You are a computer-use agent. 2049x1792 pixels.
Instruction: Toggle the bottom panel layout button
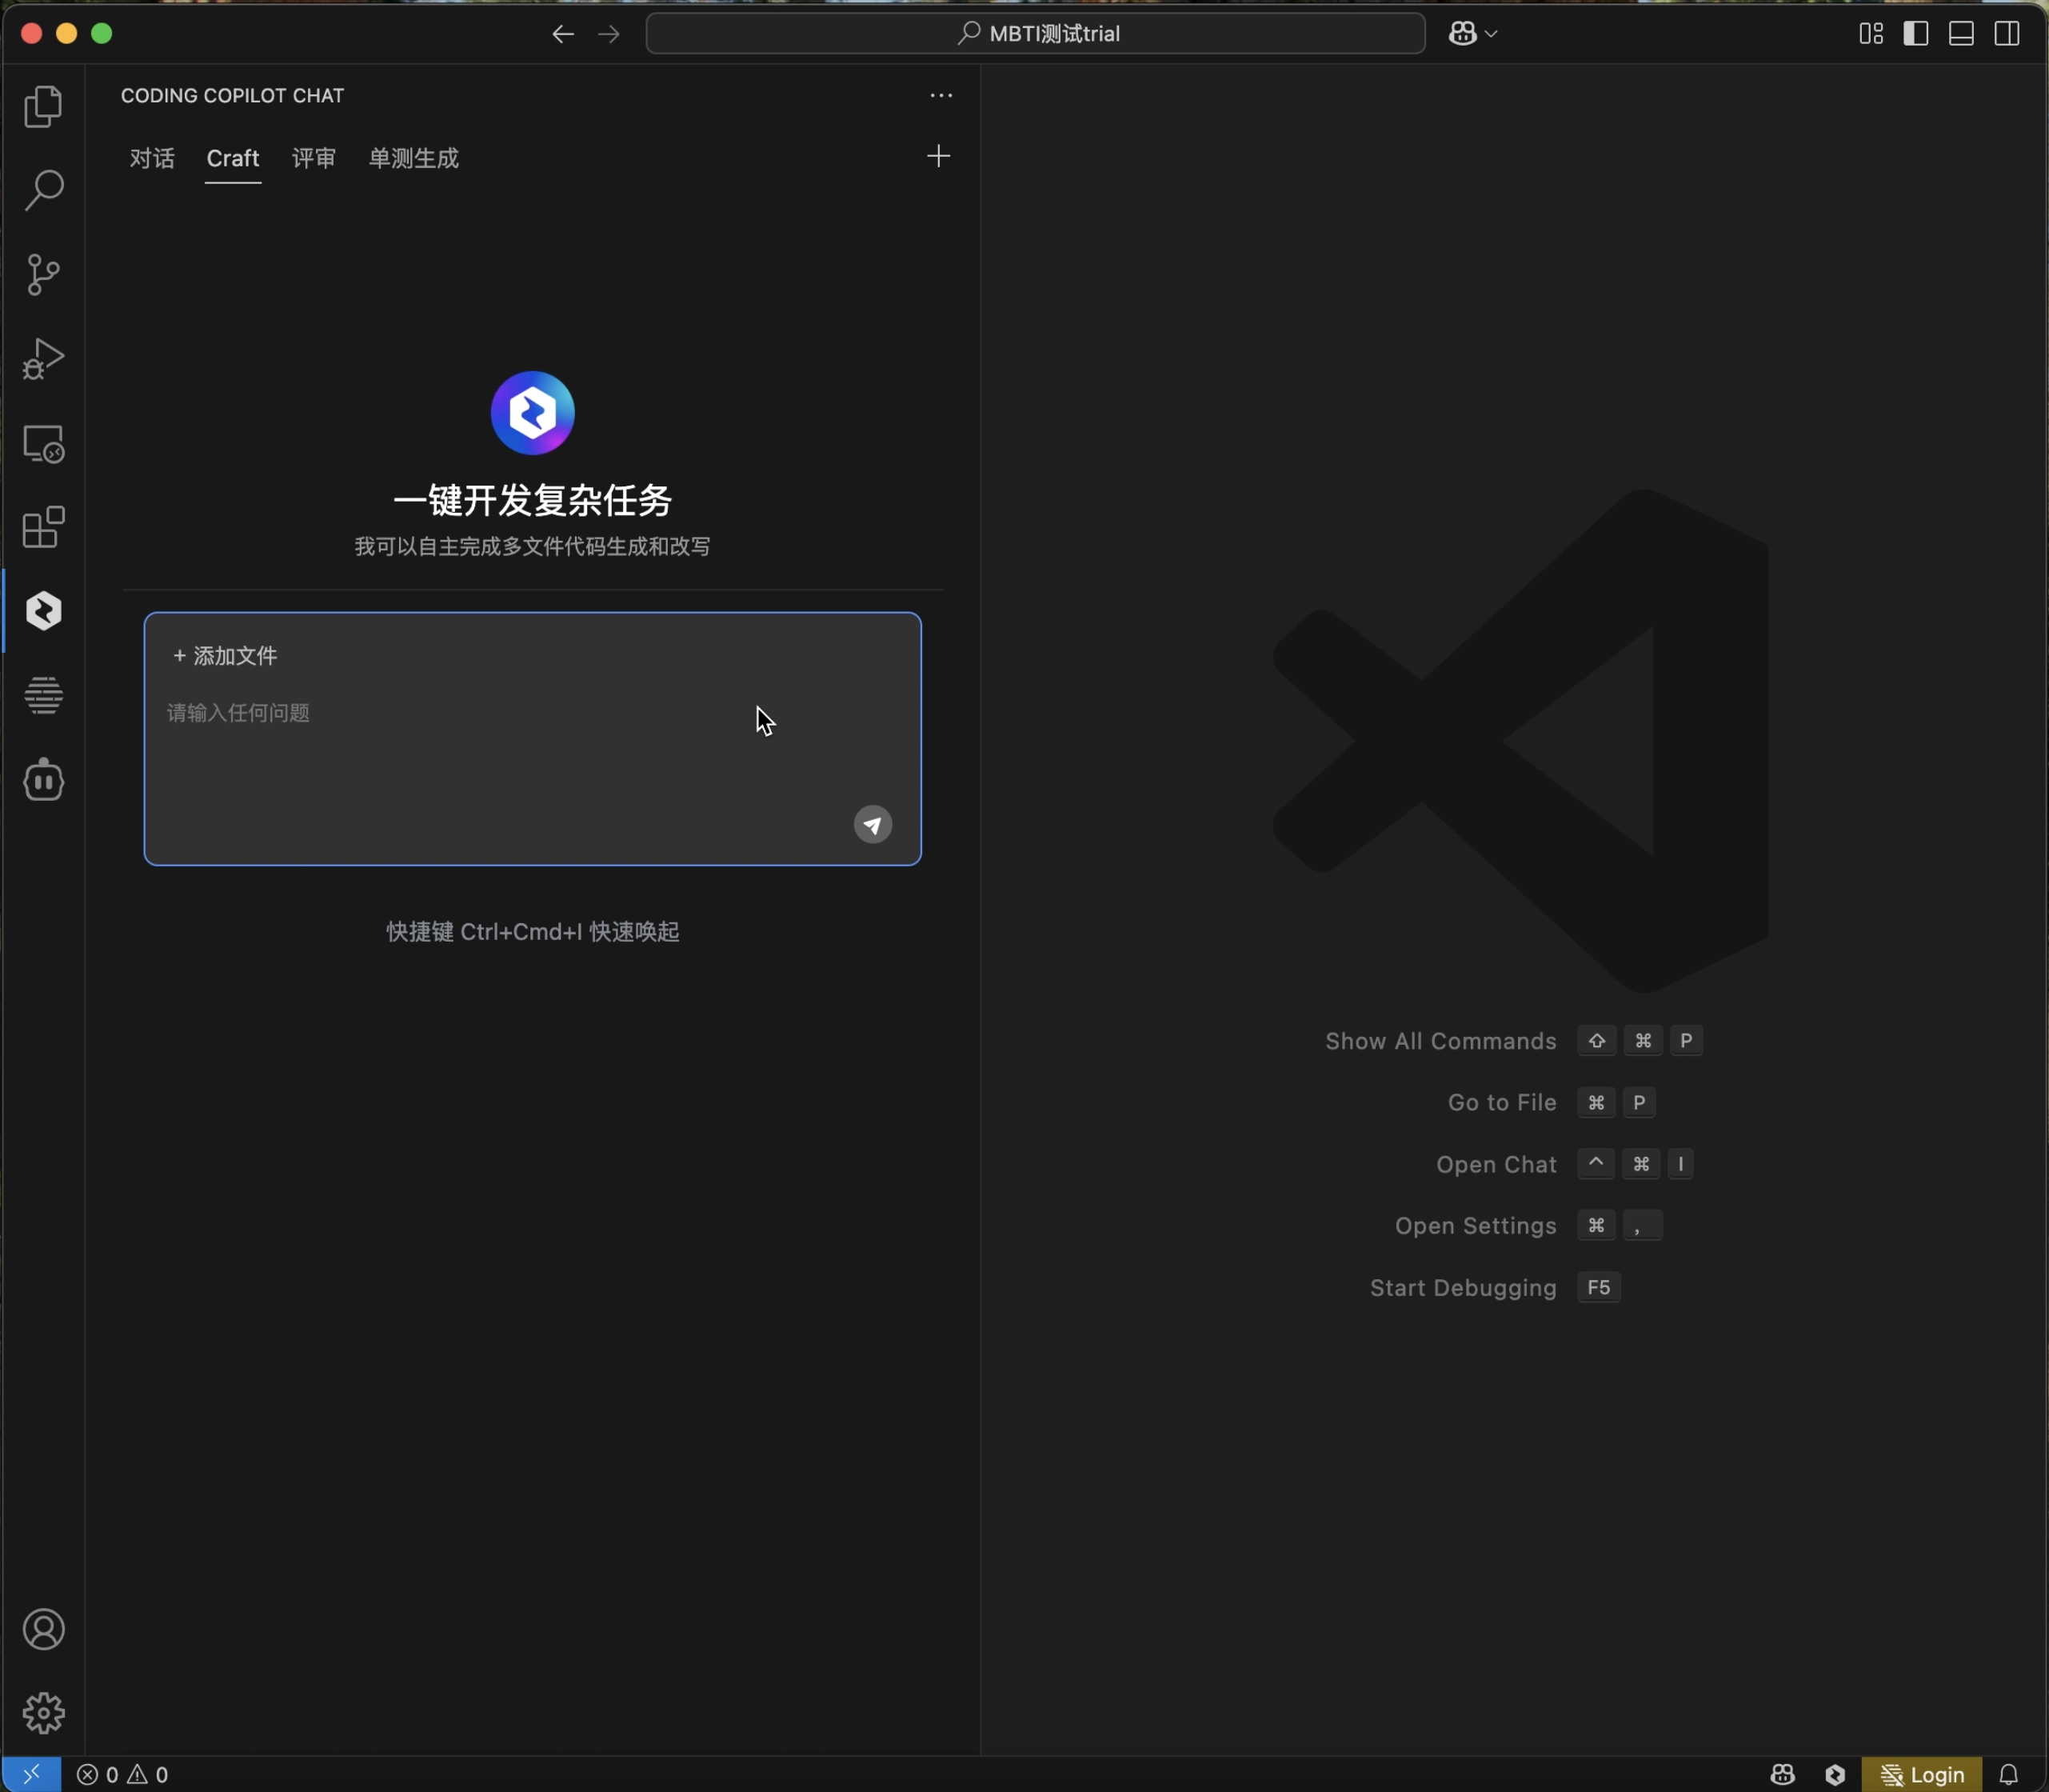click(x=1961, y=33)
